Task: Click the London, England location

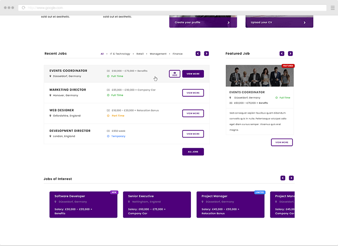Action: tap(64, 136)
